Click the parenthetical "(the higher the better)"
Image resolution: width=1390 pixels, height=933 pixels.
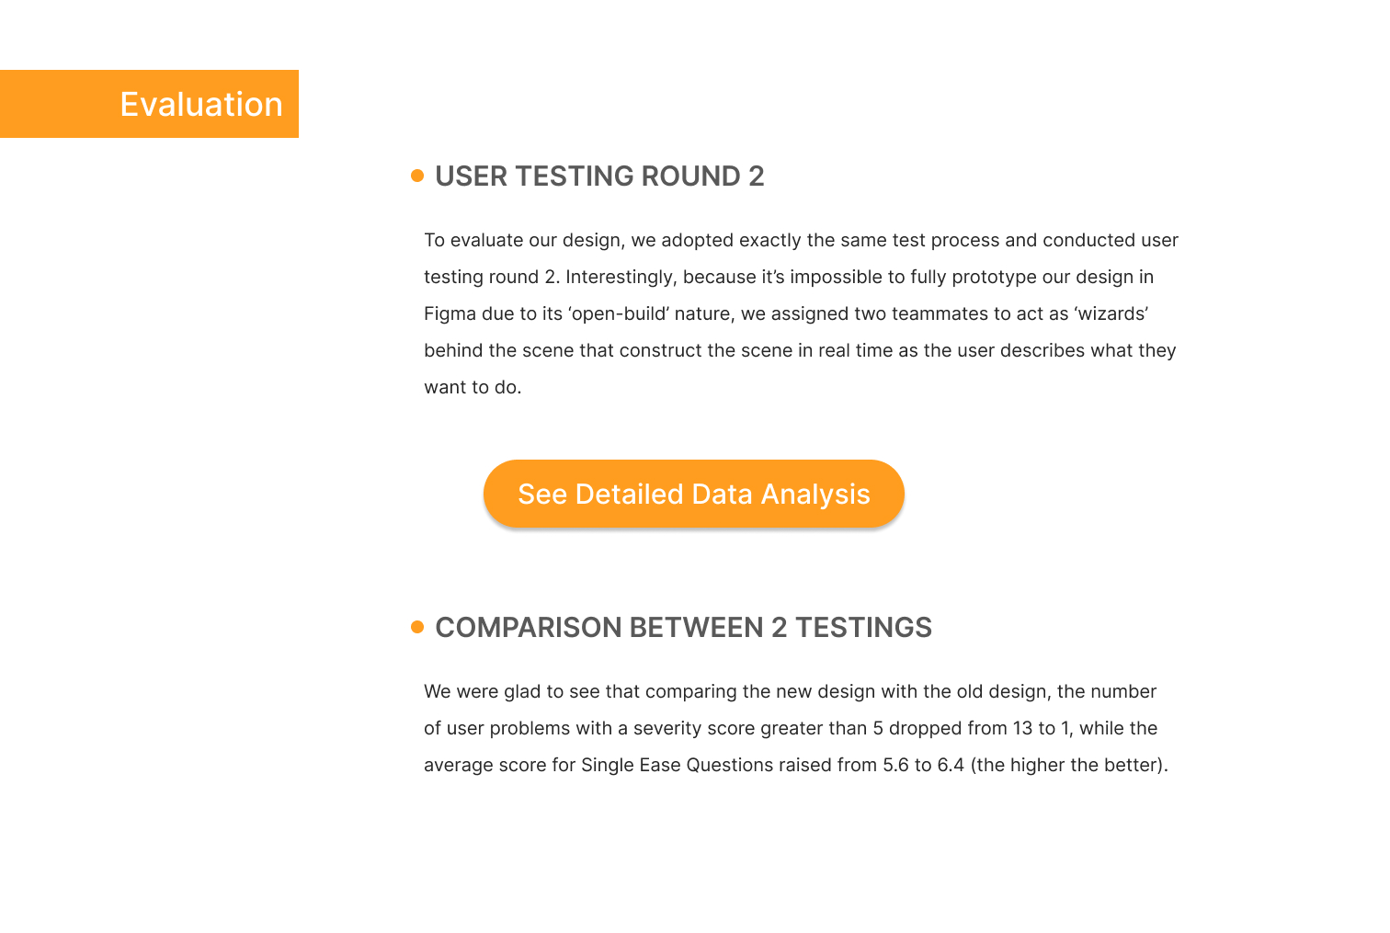click(1068, 765)
